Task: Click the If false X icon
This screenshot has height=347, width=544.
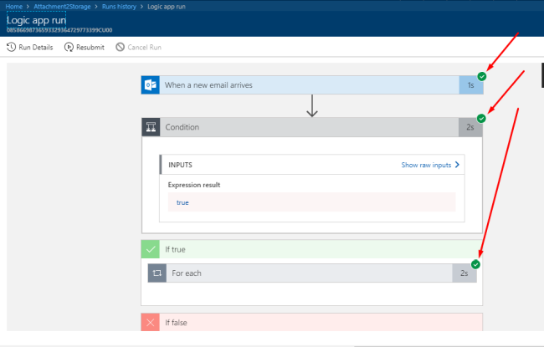Action: coord(150,323)
